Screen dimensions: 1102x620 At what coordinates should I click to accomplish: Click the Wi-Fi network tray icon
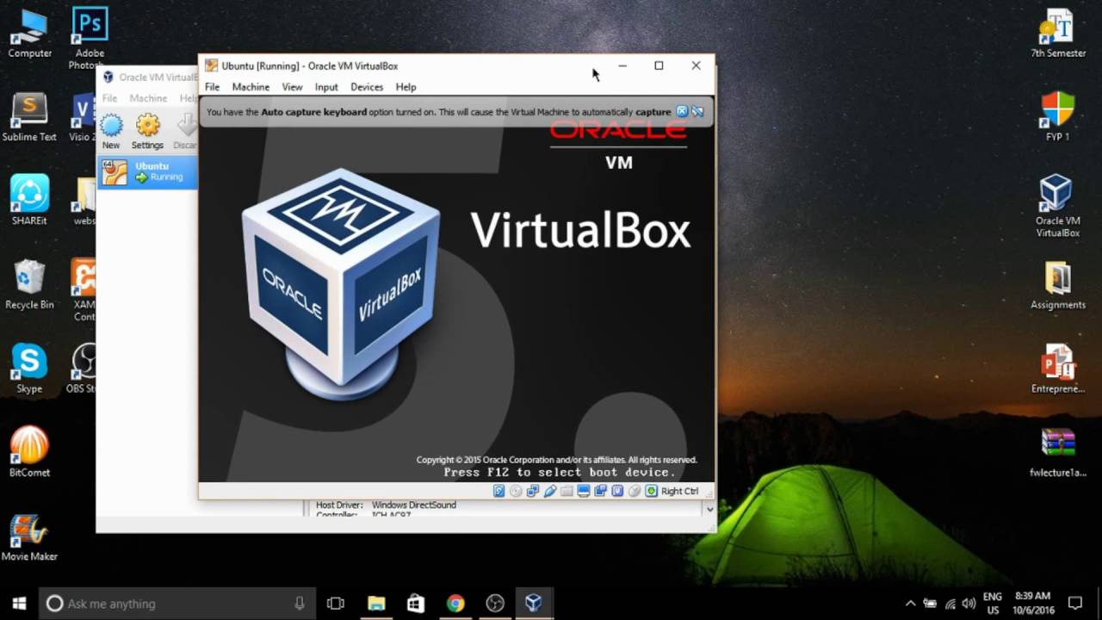click(950, 604)
